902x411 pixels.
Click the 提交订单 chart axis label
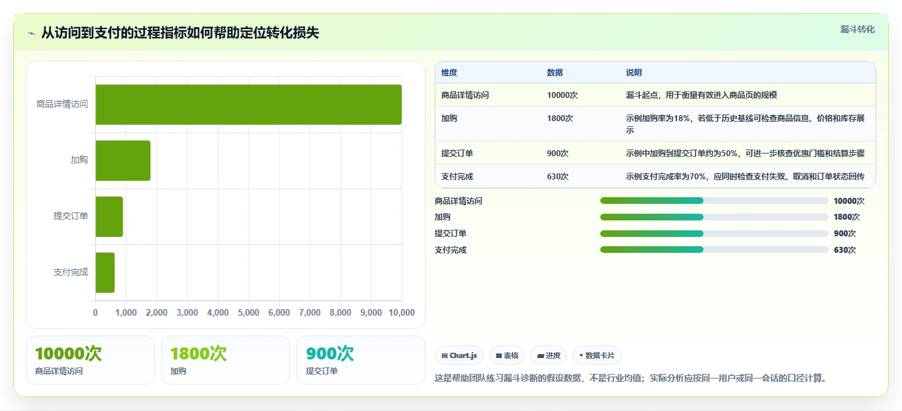click(71, 216)
